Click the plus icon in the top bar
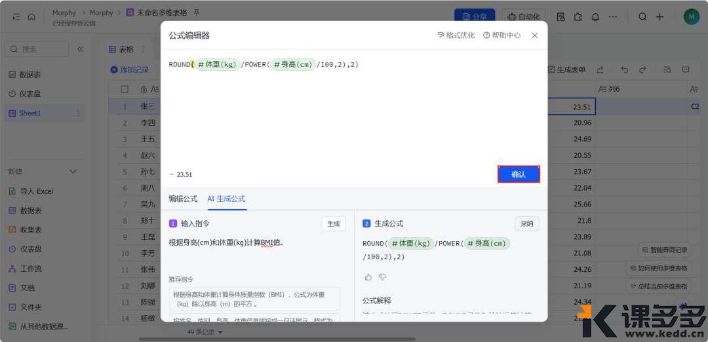Viewport: 708px width, 342px height. pyautogui.click(x=659, y=16)
